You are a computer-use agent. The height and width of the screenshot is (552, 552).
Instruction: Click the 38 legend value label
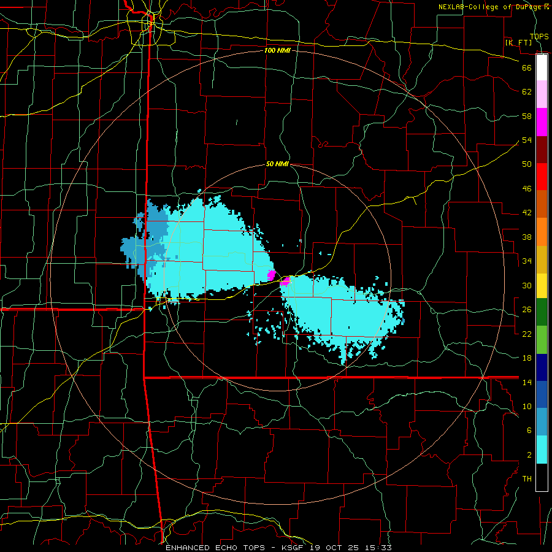(527, 237)
